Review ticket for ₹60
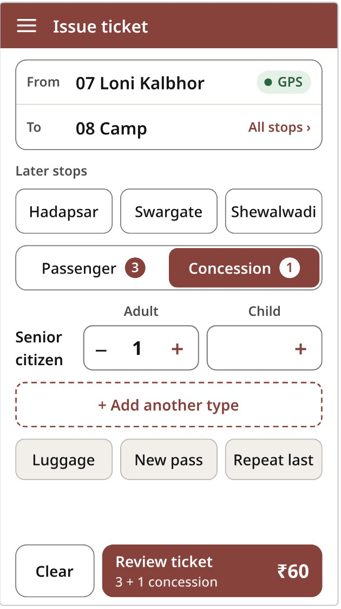Screen dimensions: 341x609 [x=212, y=571]
